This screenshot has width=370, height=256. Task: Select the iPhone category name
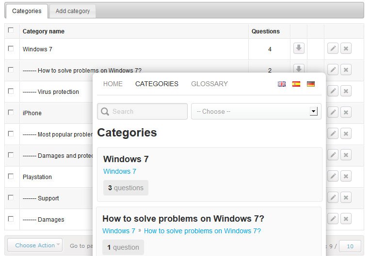coord(32,113)
